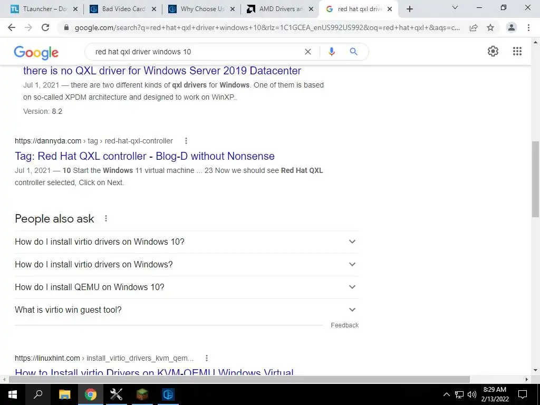Viewport: 540px width, 405px height.
Task: Open the blue cube app in taskbar
Action: click(168, 394)
